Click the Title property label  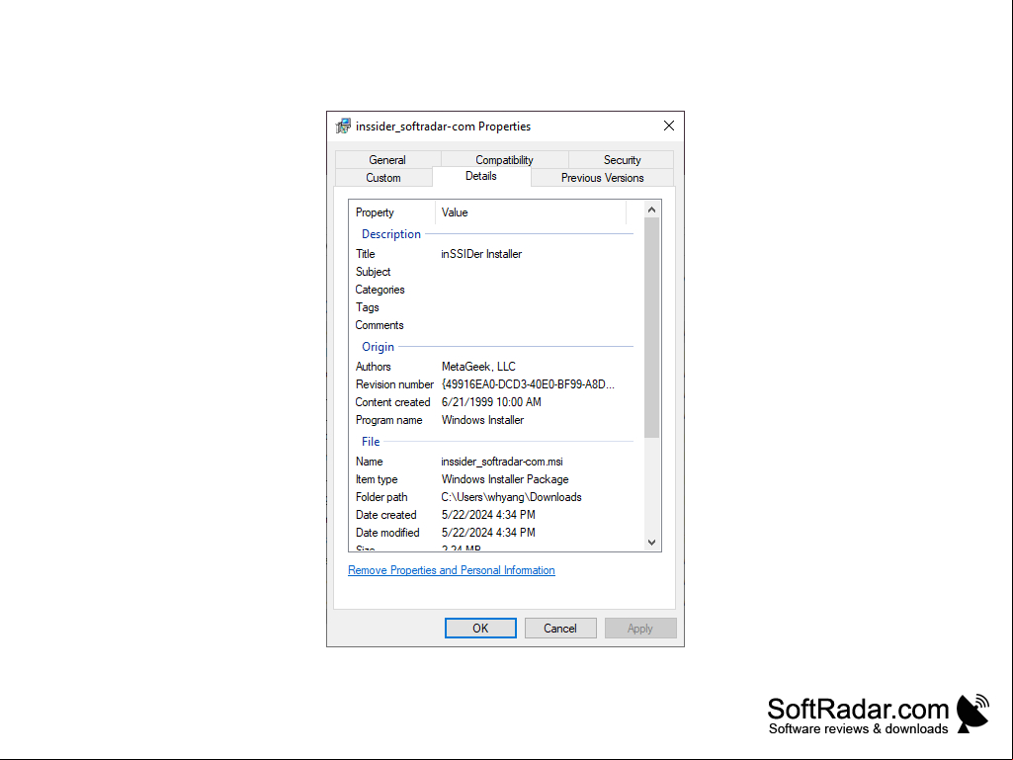(365, 254)
